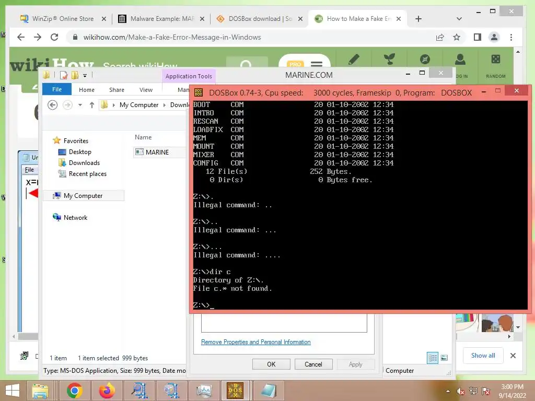This screenshot has width=535, height=401.
Task: Open Chrome three-dot menu
Action: click(x=511, y=37)
